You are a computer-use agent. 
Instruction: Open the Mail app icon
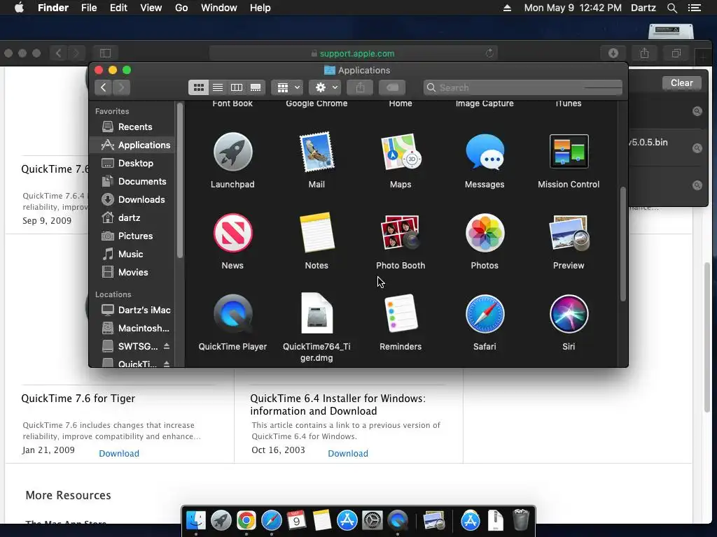click(x=316, y=152)
